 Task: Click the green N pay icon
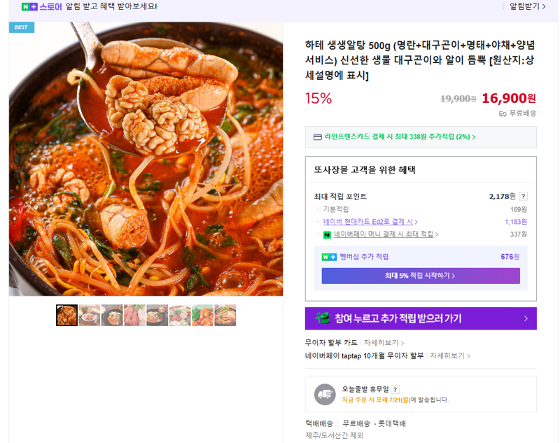click(x=327, y=235)
